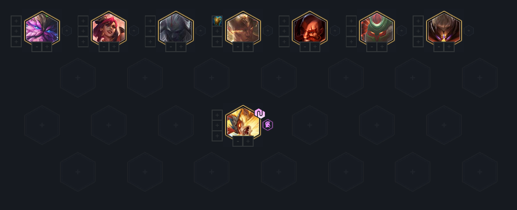Image resolution: width=517 pixels, height=210 pixels.
Task: Increase star level of Gnar on board
Action: point(248,141)
